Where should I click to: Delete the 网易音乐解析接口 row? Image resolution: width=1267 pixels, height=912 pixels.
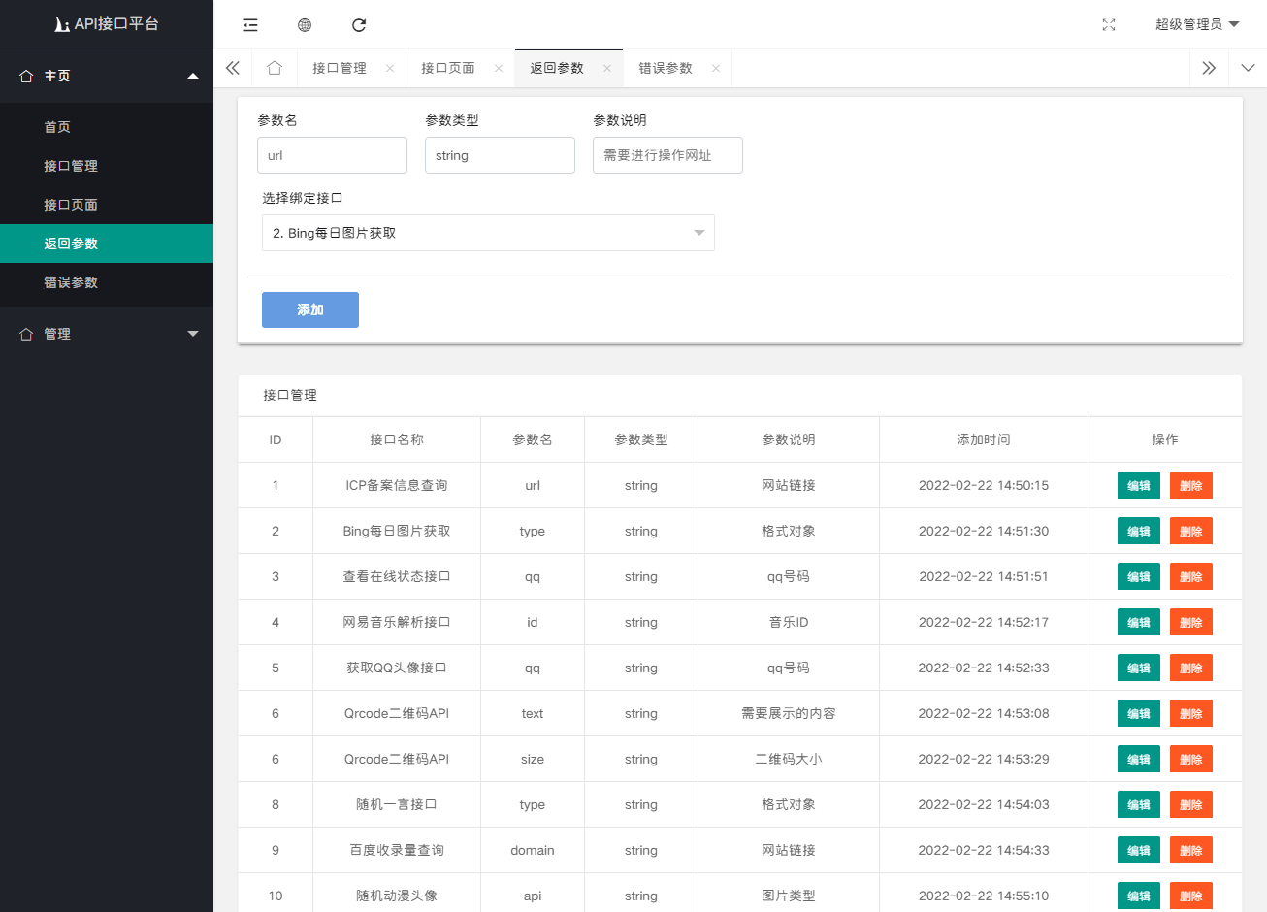pos(1191,623)
